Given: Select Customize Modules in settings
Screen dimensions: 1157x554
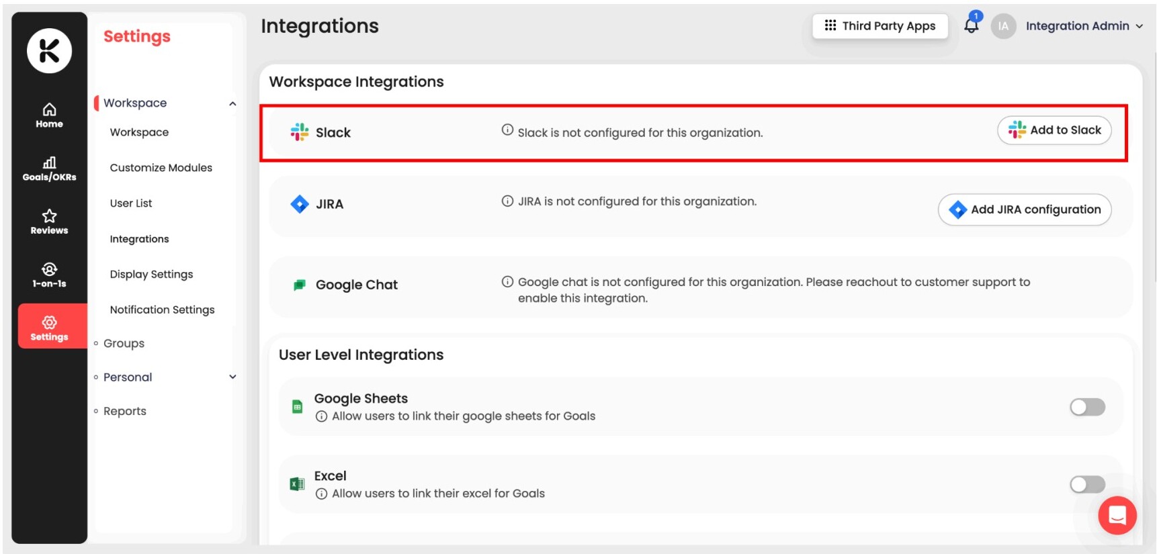Looking at the screenshot, I should (x=161, y=168).
